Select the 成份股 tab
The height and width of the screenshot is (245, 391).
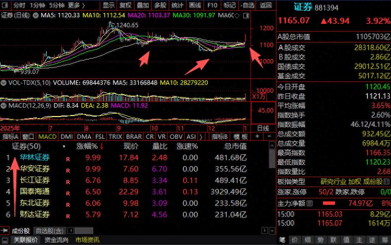(21, 231)
